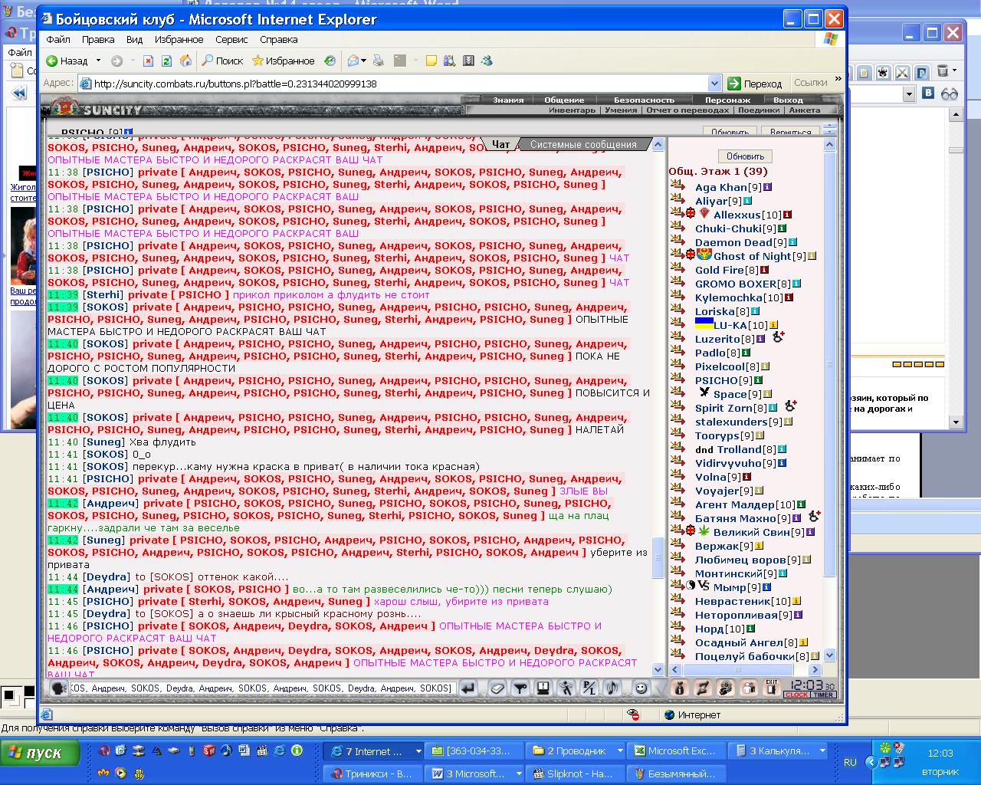The width and height of the screenshot is (981, 785).
Task: Click the Назад back button
Action: point(67,61)
